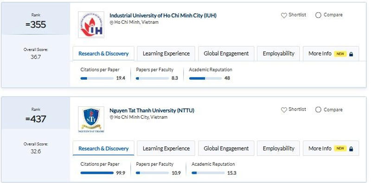Image resolution: width=371 pixels, height=183 pixels.
Task: Click the value 8.3 under Papers per Faculty
Action: (175, 78)
